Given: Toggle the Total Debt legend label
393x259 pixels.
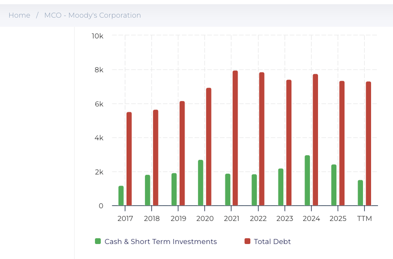Looking at the screenshot, I should click(x=272, y=242).
